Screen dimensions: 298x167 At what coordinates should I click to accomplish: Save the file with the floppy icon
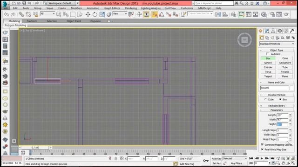click(x=24, y=3)
